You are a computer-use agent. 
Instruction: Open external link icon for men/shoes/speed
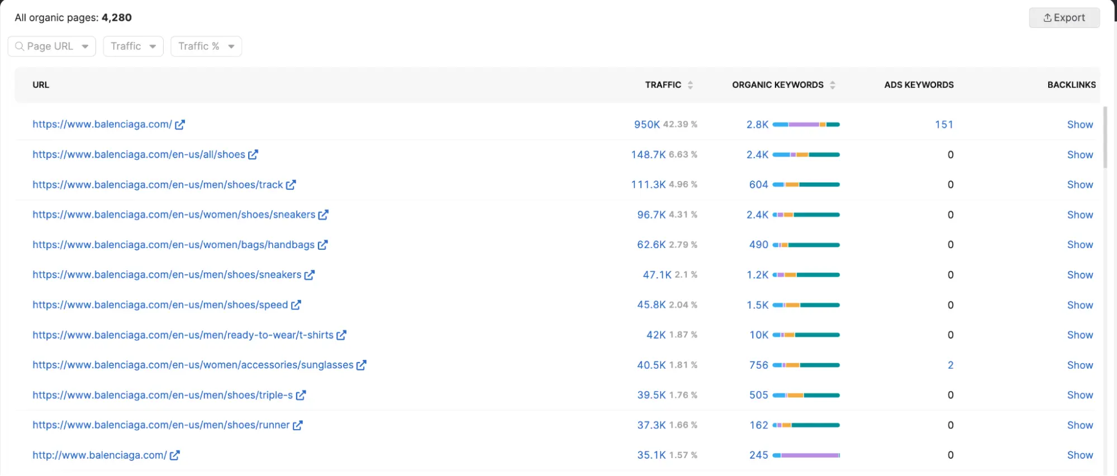pos(296,305)
